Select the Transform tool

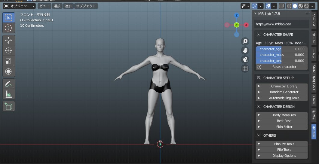pyautogui.click(x=8, y=71)
